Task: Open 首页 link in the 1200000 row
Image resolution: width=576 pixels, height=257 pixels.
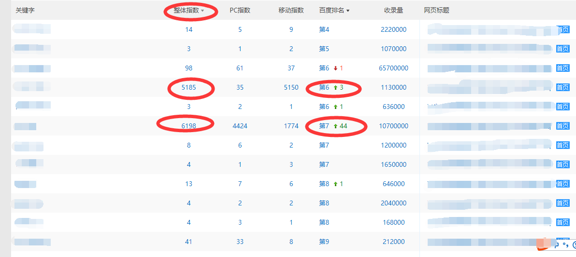Action: 563,145
